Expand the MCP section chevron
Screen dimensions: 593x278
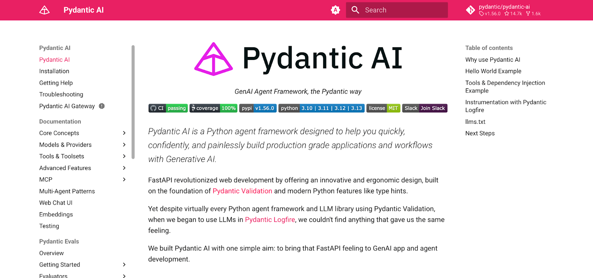click(x=124, y=180)
